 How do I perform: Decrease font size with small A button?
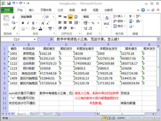tap(48, 23)
